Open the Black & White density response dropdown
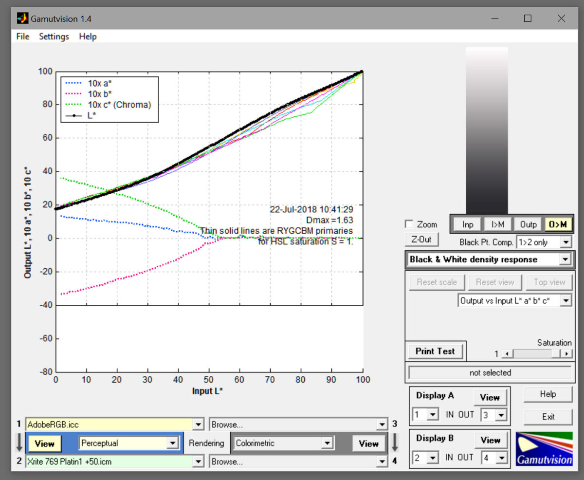Viewport: 584px width, 480px height. (565, 259)
